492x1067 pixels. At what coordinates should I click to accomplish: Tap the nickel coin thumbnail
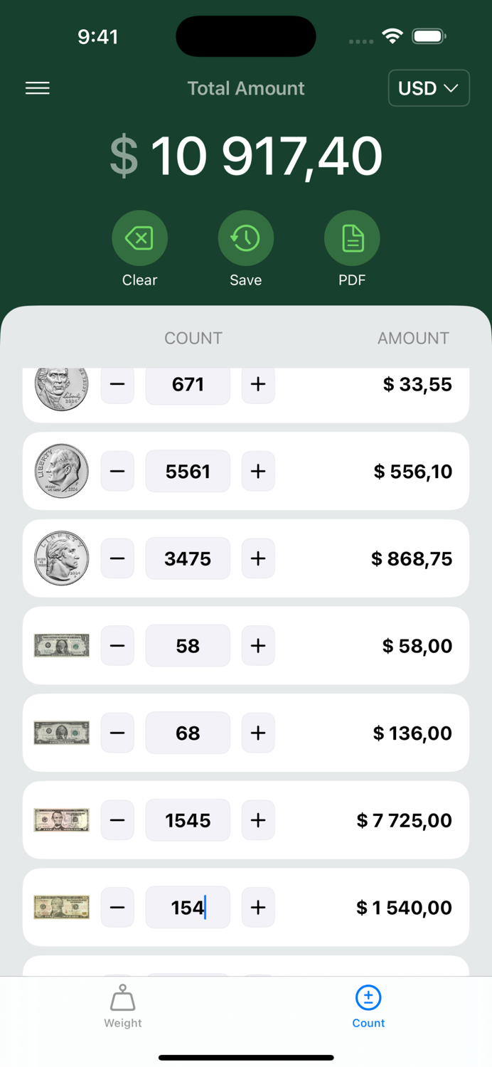pyautogui.click(x=61, y=384)
